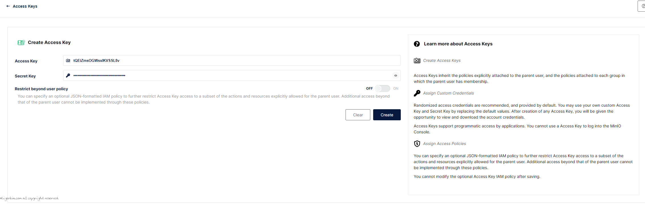Screen dimensions: 645x204
Task: Click the ON label of policy switch
Action: coord(396,89)
